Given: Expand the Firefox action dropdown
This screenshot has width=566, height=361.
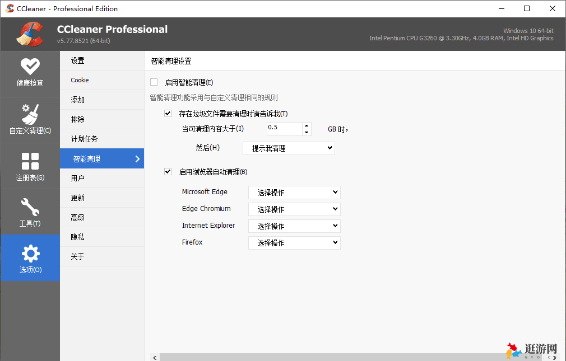Looking at the screenshot, I should point(294,243).
